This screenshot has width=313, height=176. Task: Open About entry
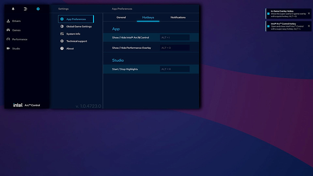click(70, 49)
